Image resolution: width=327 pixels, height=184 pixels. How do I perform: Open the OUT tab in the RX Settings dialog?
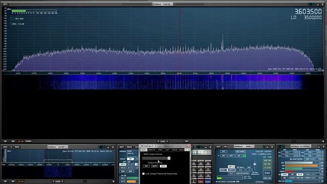pos(144,150)
